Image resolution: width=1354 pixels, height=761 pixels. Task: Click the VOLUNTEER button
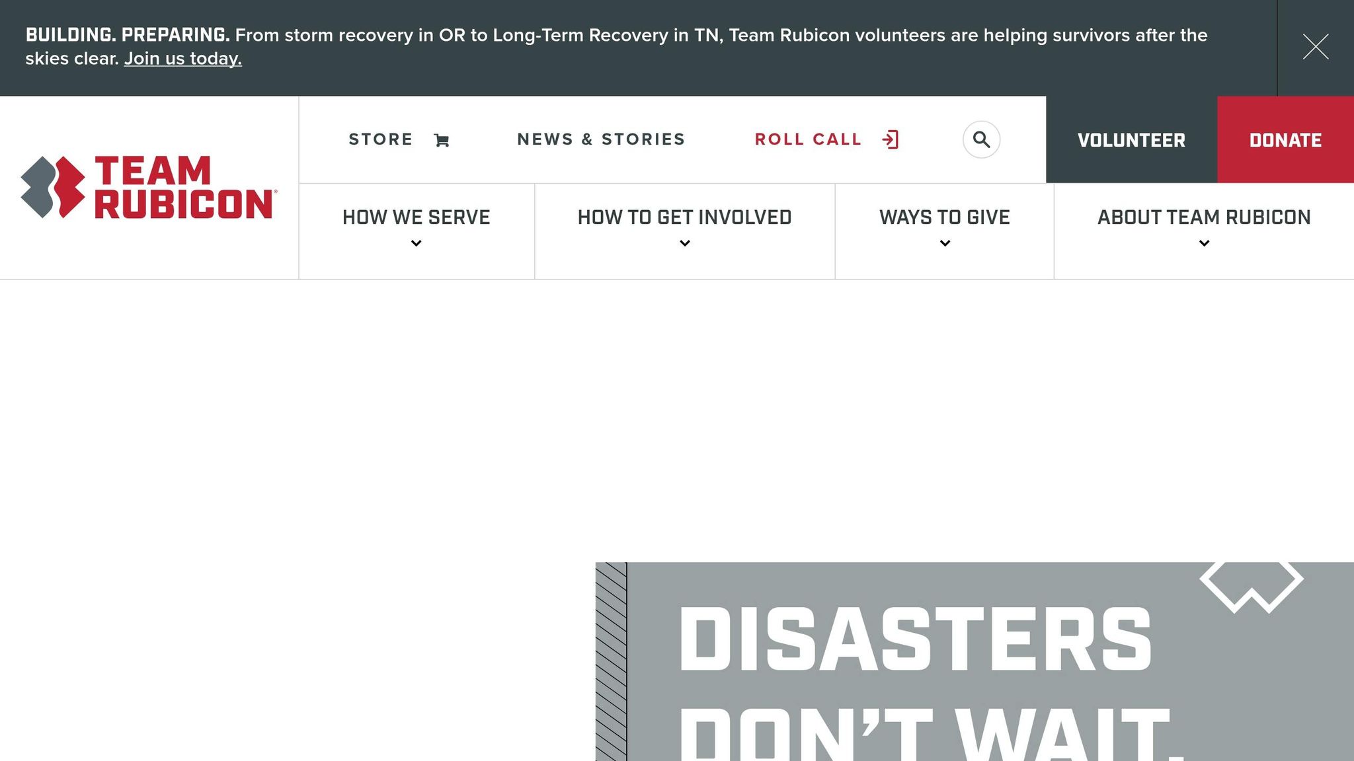[x=1131, y=140]
